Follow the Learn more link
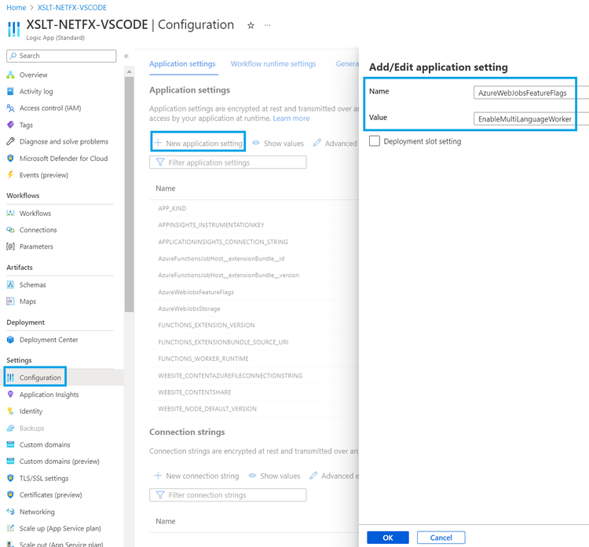This screenshot has width=589, height=547. click(x=291, y=119)
